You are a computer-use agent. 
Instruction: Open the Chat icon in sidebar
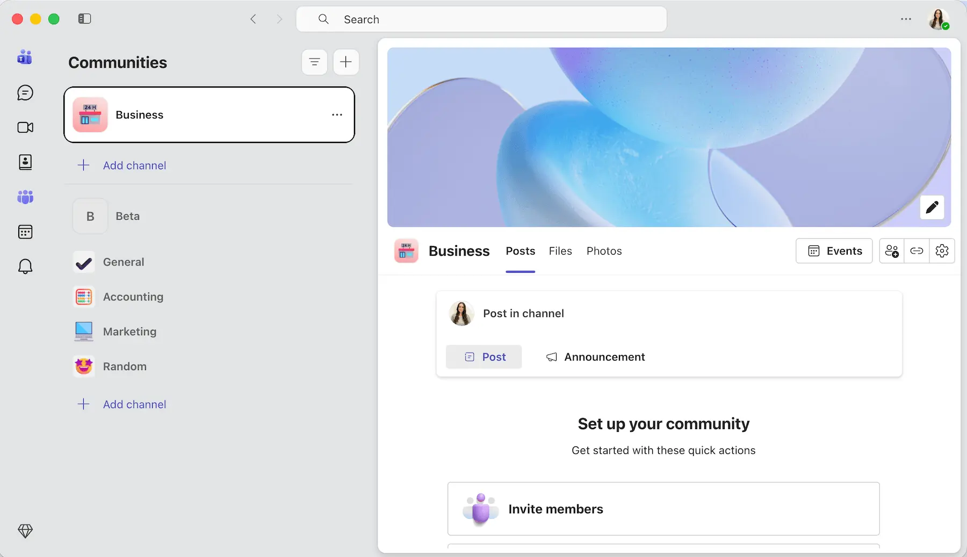pyautogui.click(x=25, y=92)
